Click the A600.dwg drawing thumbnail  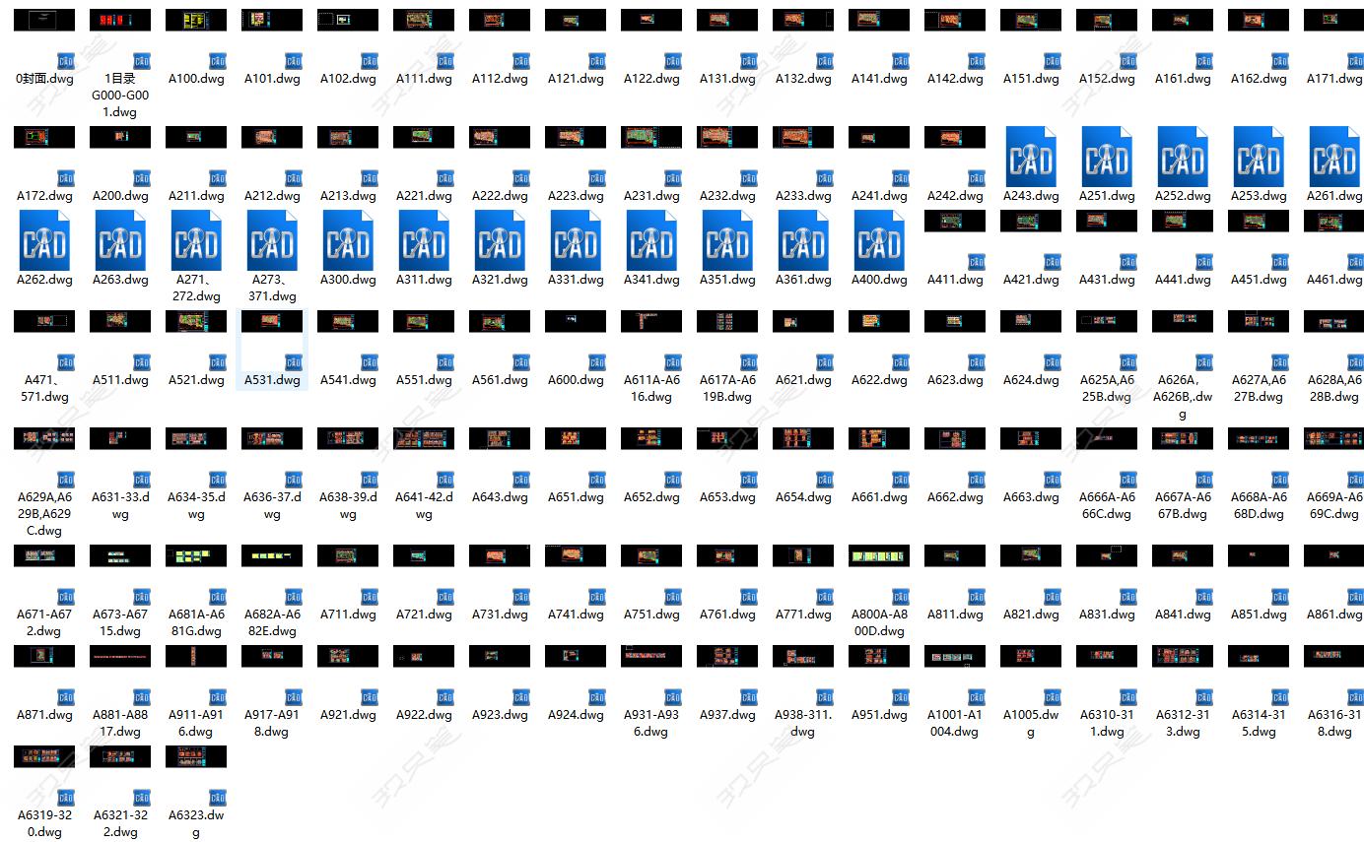[x=576, y=322]
